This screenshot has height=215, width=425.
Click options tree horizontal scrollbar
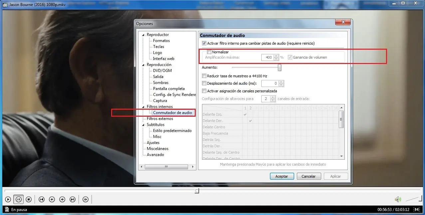point(167,167)
